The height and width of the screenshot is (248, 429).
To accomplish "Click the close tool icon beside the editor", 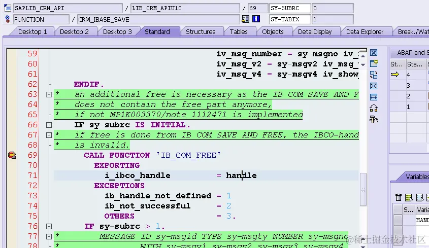I will pyautogui.click(x=374, y=53).
